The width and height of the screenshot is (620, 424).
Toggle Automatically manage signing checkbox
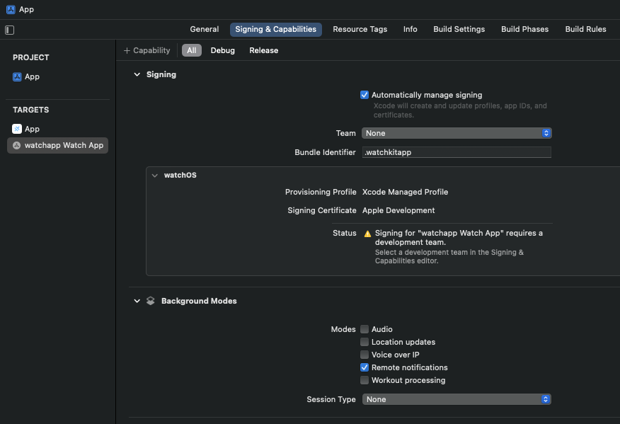[x=364, y=95]
